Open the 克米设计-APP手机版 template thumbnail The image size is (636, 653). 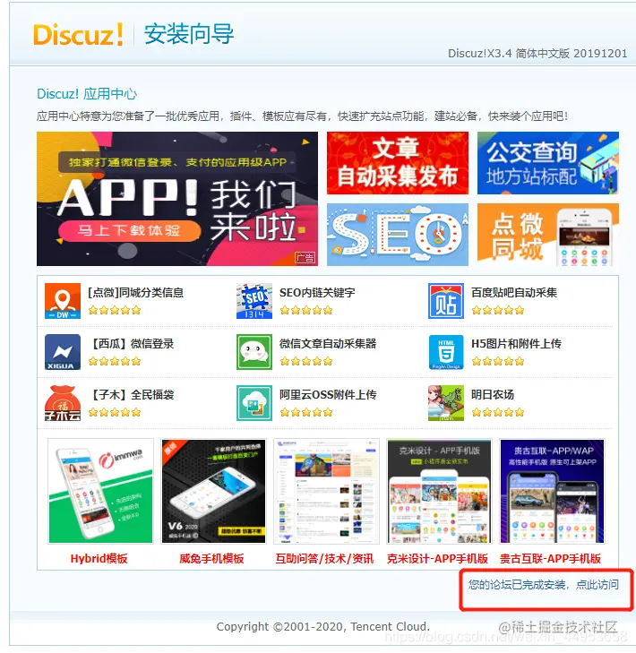pyautogui.click(x=439, y=491)
